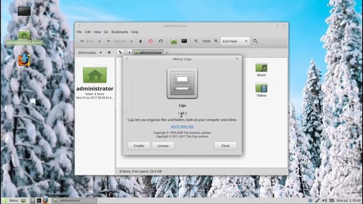Click the administrator taskbar window entry
This screenshot has width=363, height=204.
[x=74, y=201]
